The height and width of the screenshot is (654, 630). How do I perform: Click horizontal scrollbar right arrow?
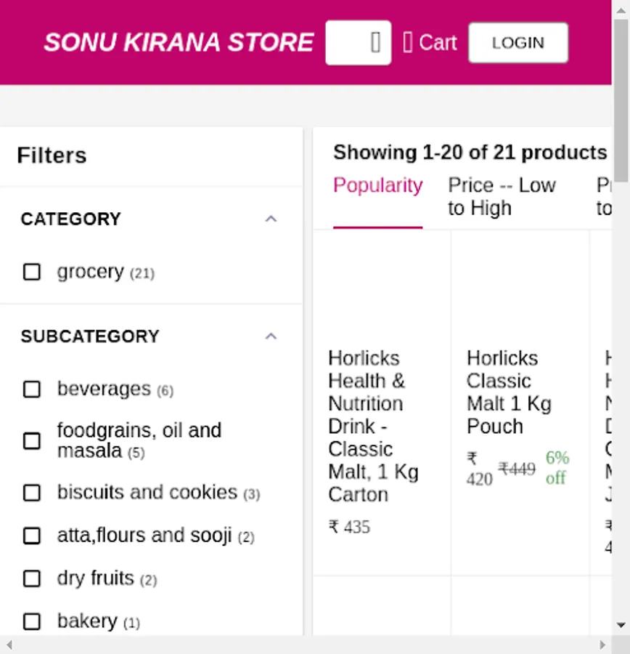tap(602, 645)
